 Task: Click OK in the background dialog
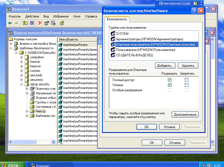click(152, 142)
